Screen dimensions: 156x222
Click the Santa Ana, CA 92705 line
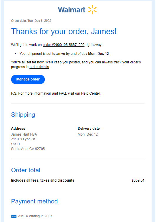pos(28,149)
